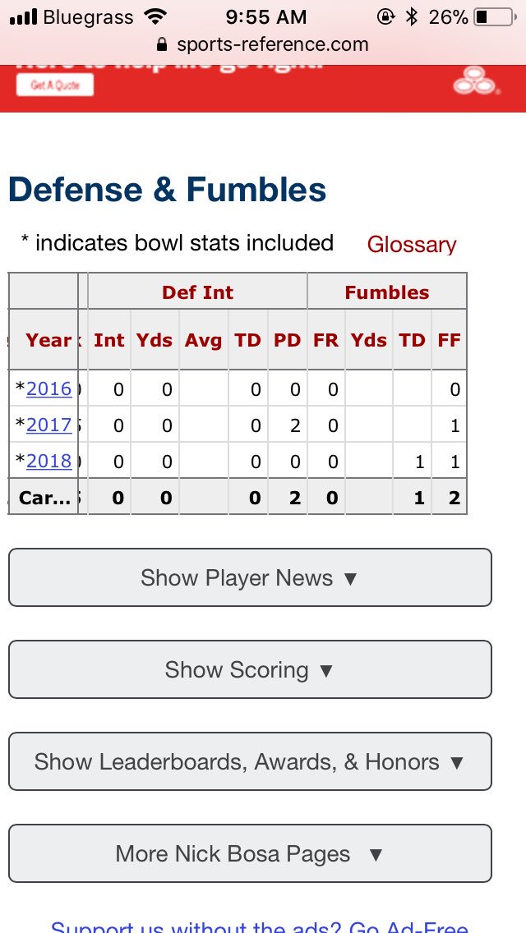Tap the cellular signal bars icon
Viewport: 526px width, 933px height.
pos(24,17)
